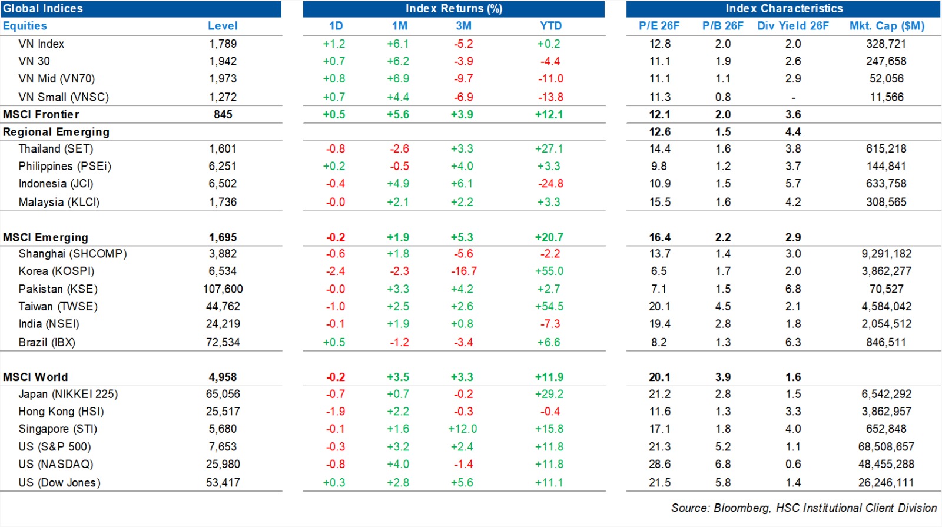The width and height of the screenshot is (942, 527).
Task: Select the Index Characteristics header
Action: coord(784,9)
